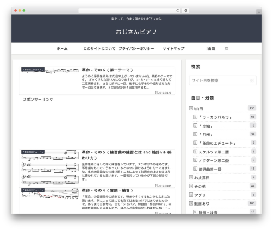
Task: Click the small icon after 曲目 in navigation
Action: (x=227, y=48)
